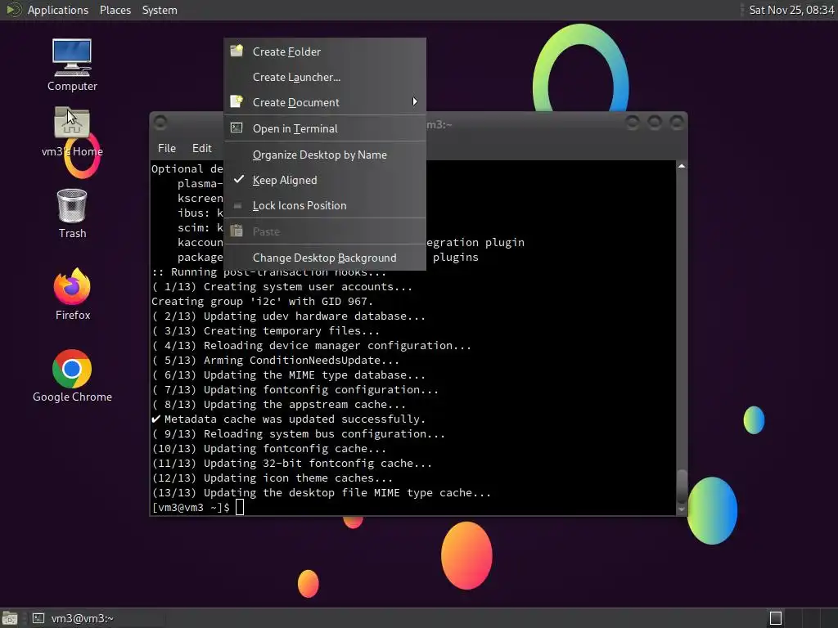Select Open in Terminal

point(325,128)
